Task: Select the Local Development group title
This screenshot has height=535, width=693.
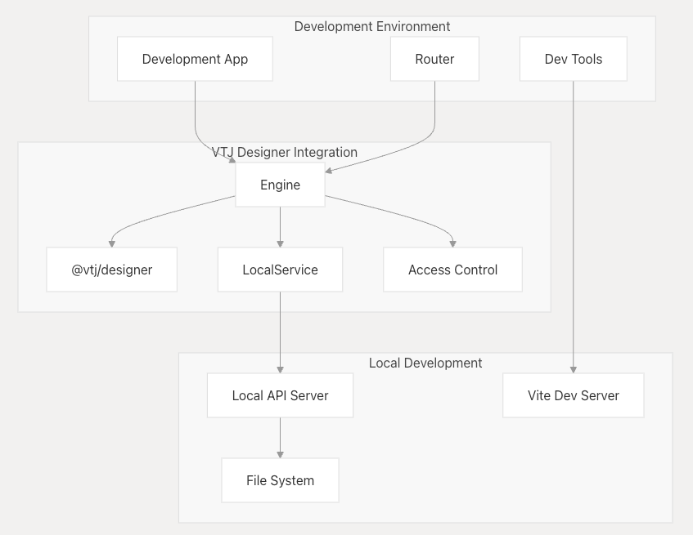Action: tap(425, 363)
